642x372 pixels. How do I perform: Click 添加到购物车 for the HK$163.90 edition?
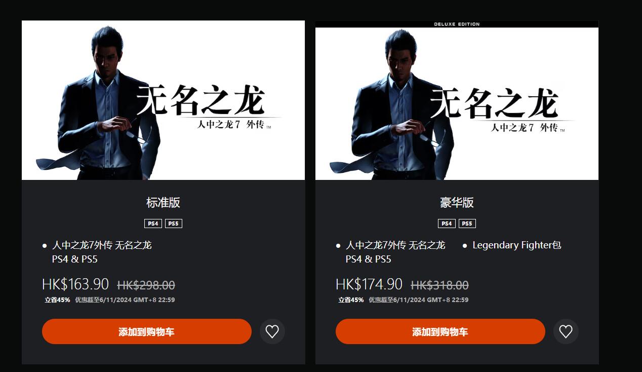pyautogui.click(x=147, y=331)
